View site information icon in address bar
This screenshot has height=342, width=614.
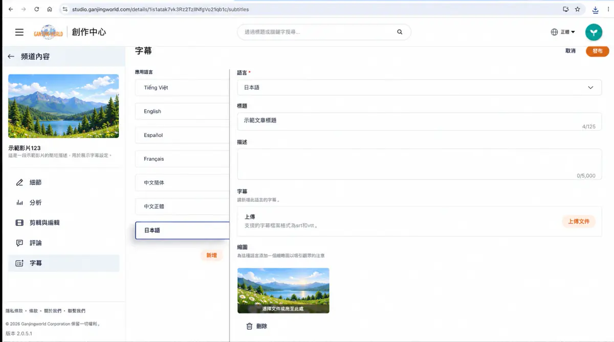pyautogui.click(x=64, y=9)
